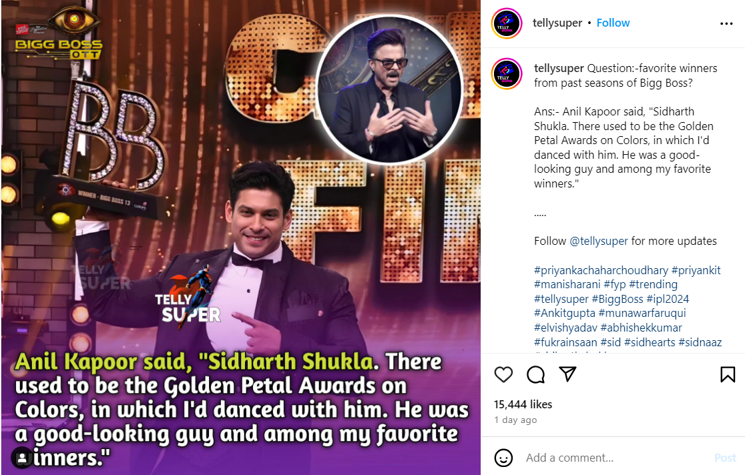Open tellysuper username in header
Screen dimensions: 745x475
coord(557,23)
